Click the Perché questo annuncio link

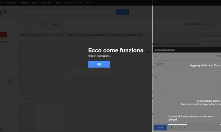point(213,35)
